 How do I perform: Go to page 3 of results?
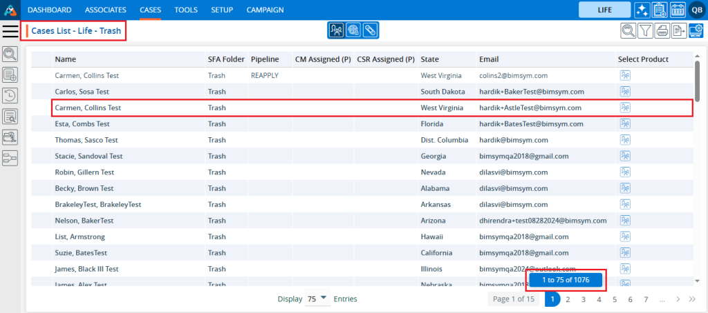coord(584,299)
